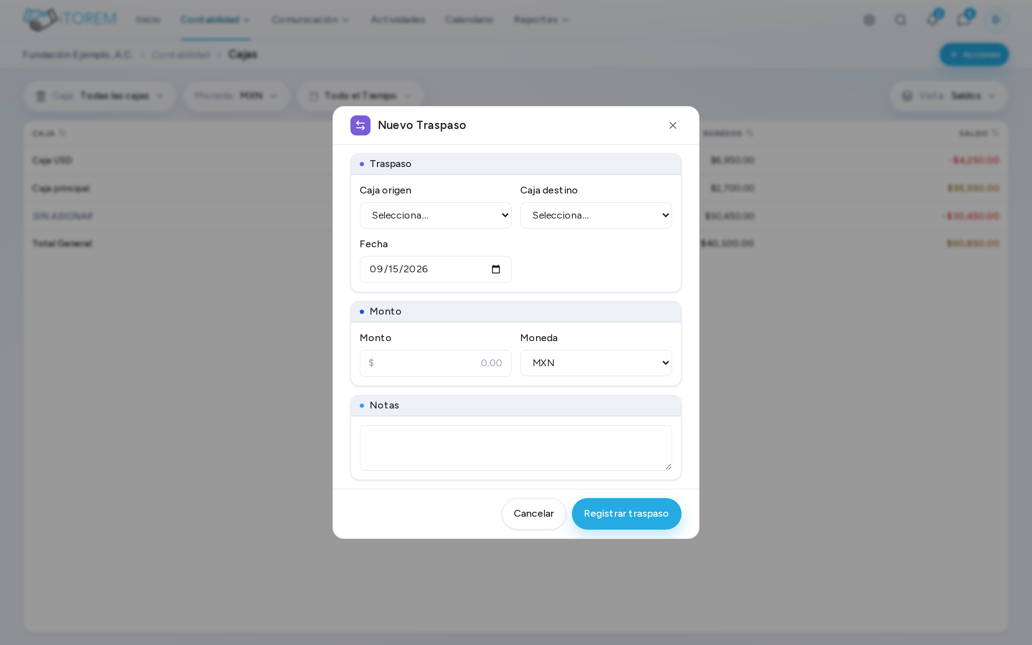The image size is (1032, 645).
Task: Open the Vista: Saldos dropdown
Action: tap(949, 96)
